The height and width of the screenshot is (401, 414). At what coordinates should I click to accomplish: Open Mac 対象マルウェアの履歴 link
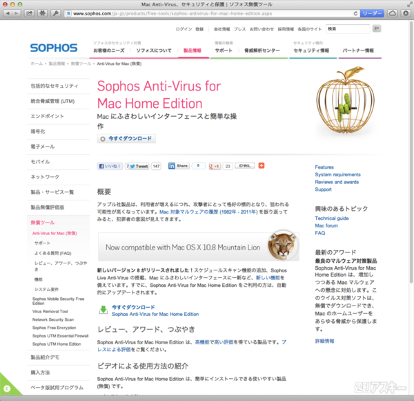208,212
